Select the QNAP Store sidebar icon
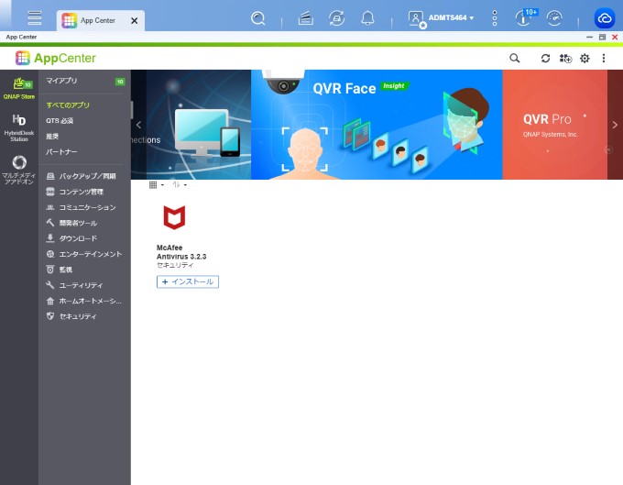Screen dimensions: 623x485 point(19,89)
